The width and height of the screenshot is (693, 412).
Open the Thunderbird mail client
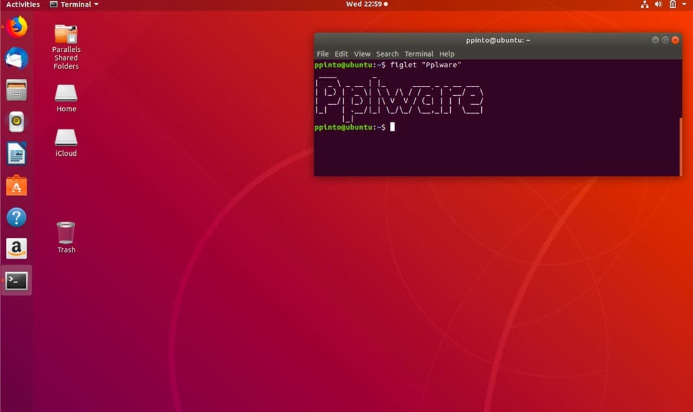click(x=16, y=58)
